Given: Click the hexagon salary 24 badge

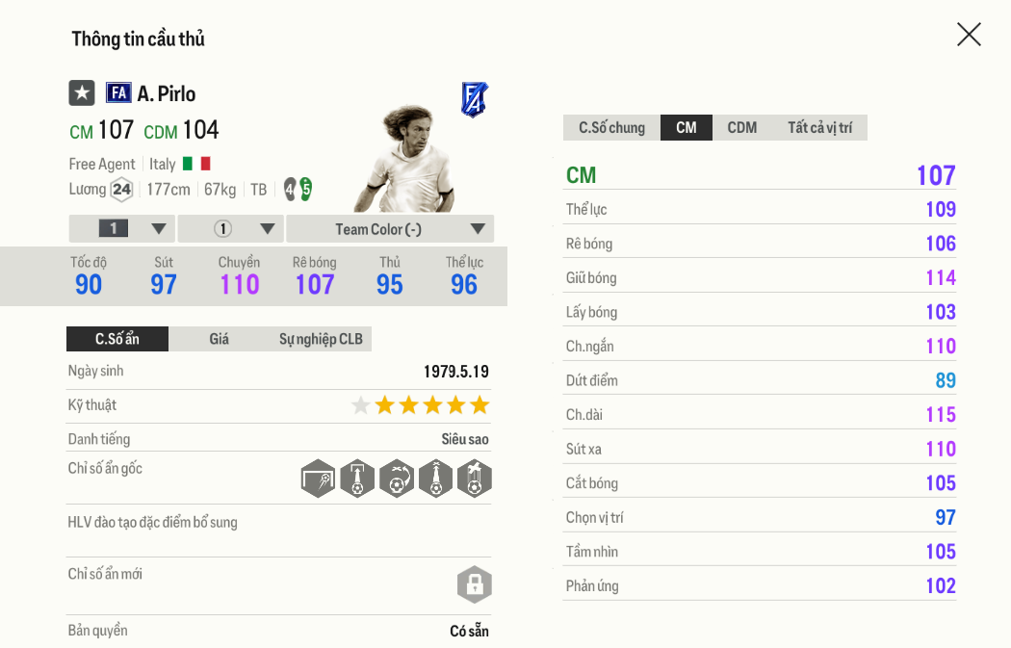Looking at the screenshot, I should click(121, 190).
